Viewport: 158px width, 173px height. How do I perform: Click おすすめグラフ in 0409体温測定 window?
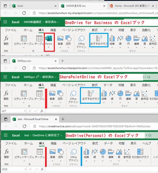[x=99, y=40]
